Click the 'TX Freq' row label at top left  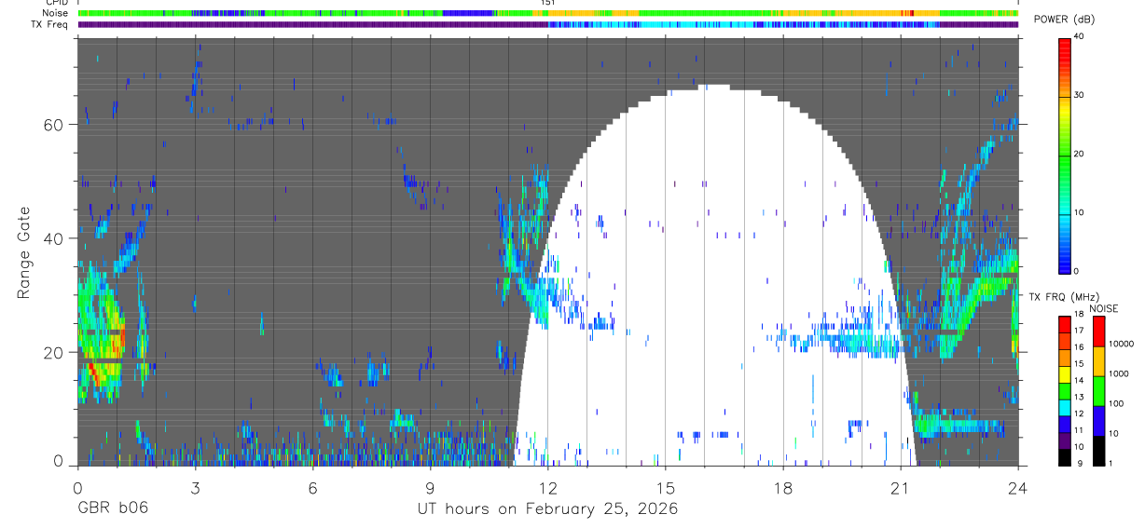tap(48, 24)
